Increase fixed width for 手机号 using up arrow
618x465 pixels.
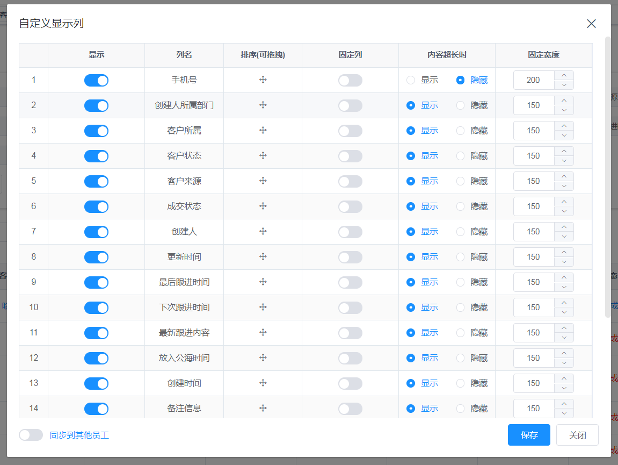tap(564, 76)
